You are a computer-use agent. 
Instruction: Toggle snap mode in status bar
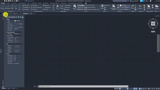click(122, 89)
